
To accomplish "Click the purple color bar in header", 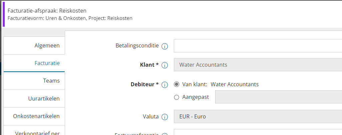I will (x=4, y=14).
